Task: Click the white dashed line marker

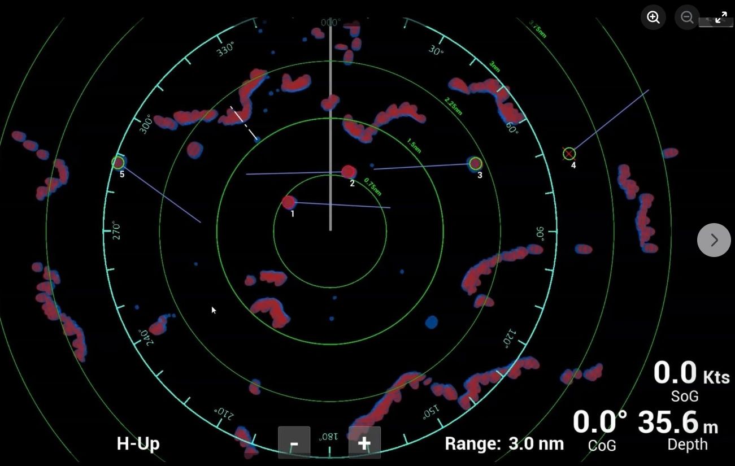Action: click(x=244, y=123)
